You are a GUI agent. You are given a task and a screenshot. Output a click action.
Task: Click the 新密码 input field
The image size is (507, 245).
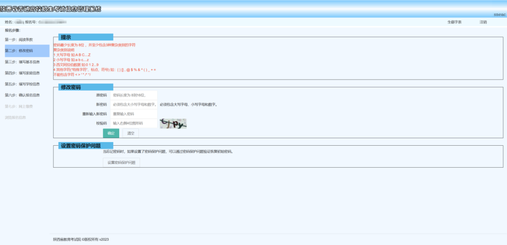pos(133,104)
